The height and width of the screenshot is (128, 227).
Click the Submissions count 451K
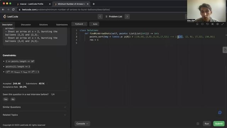click(41, 84)
